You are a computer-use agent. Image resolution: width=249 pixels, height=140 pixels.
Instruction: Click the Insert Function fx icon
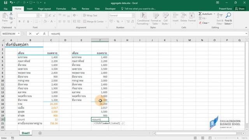[44, 34]
